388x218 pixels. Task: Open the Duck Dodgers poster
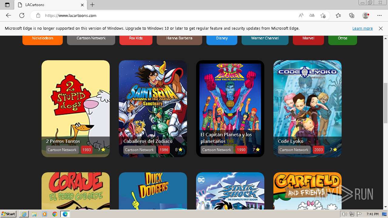pyautogui.click(x=153, y=191)
